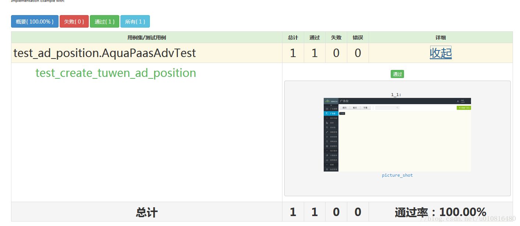Collapse details with the 收起 link
The height and width of the screenshot is (226, 520).
440,53
